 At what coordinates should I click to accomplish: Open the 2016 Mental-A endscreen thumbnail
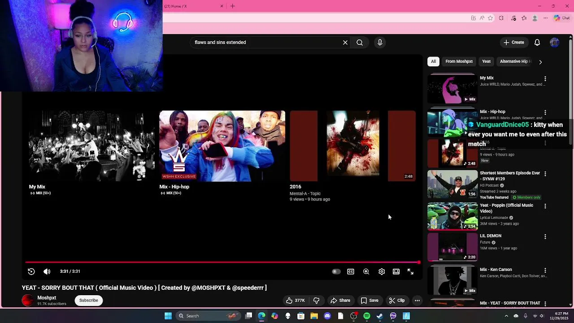(x=352, y=146)
